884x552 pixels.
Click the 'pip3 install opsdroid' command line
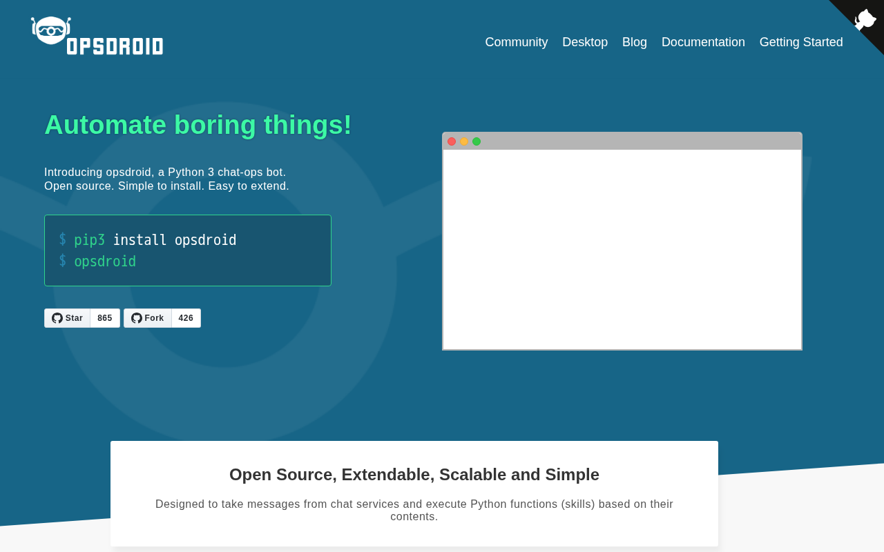pyautogui.click(x=148, y=240)
